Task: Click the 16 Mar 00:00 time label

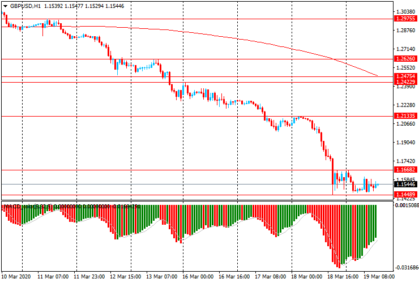Action: [199, 277]
